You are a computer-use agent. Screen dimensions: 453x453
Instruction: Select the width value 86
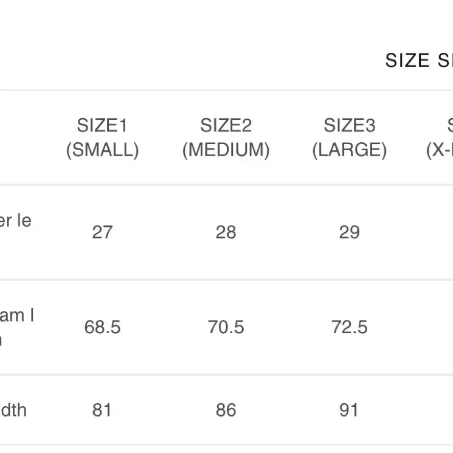click(x=226, y=410)
